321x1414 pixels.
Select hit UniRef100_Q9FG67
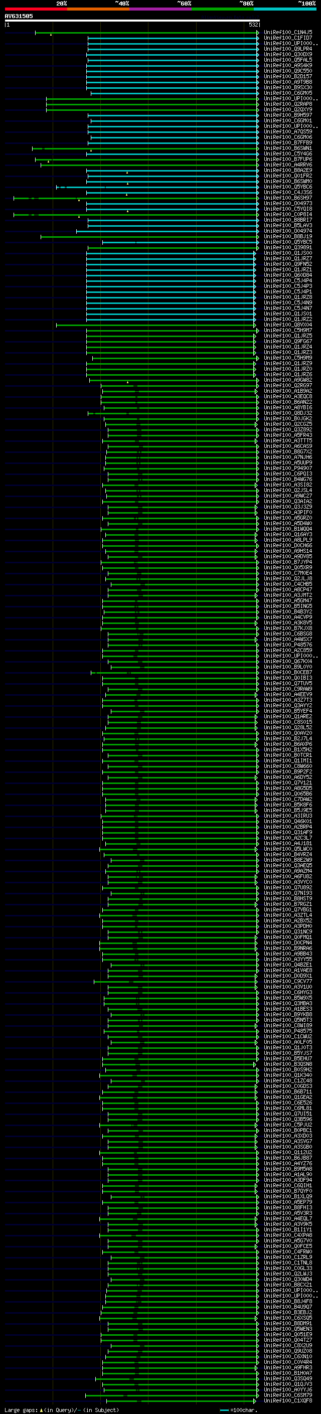point(288,342)
